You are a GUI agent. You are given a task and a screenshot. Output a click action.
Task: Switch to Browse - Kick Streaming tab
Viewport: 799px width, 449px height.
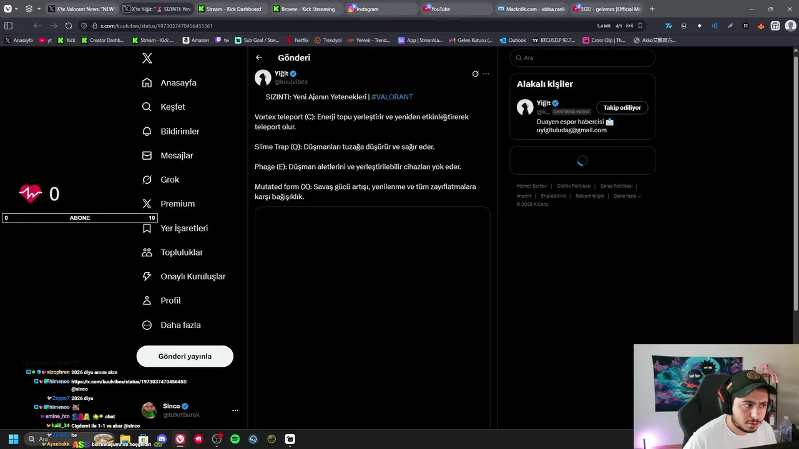click(x=306, y=9)
